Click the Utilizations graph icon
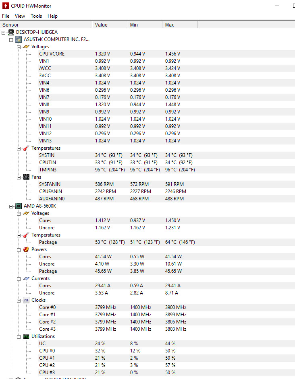Image resolution: width=295 pixels, height=379 pixels. point(26,336)
